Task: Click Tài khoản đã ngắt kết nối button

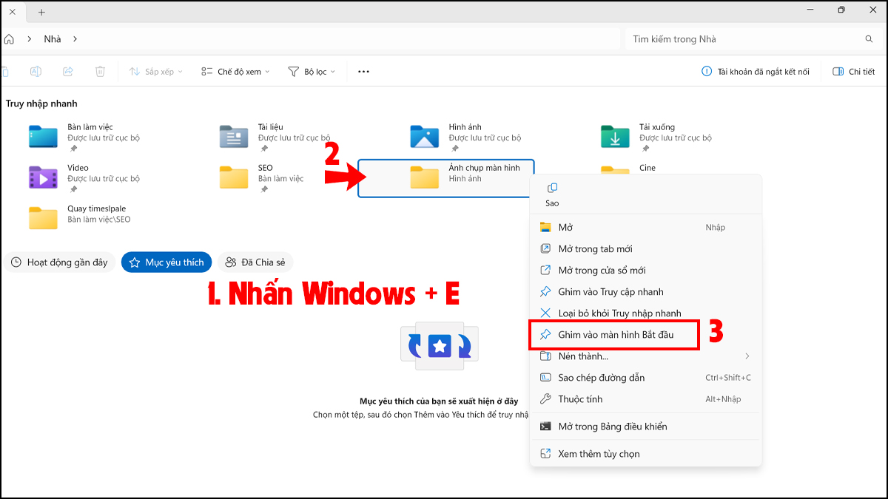Action: point(756,72)
